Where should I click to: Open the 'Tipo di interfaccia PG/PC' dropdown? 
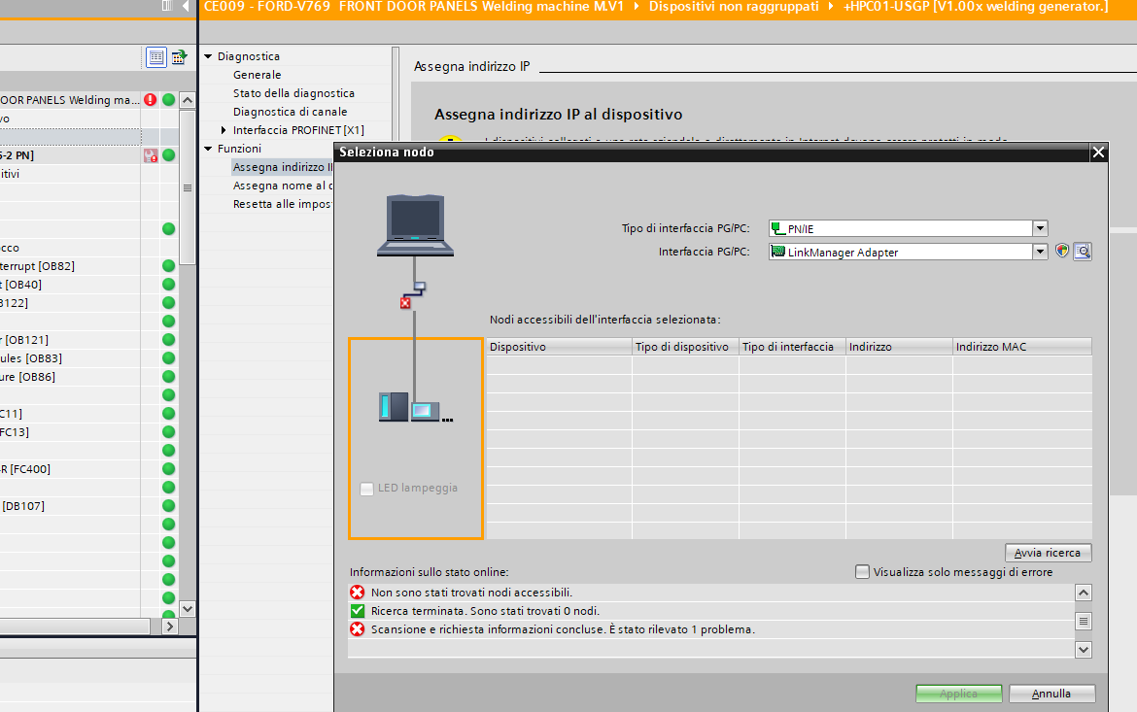pyautogui.click(x=1040, y=228)
